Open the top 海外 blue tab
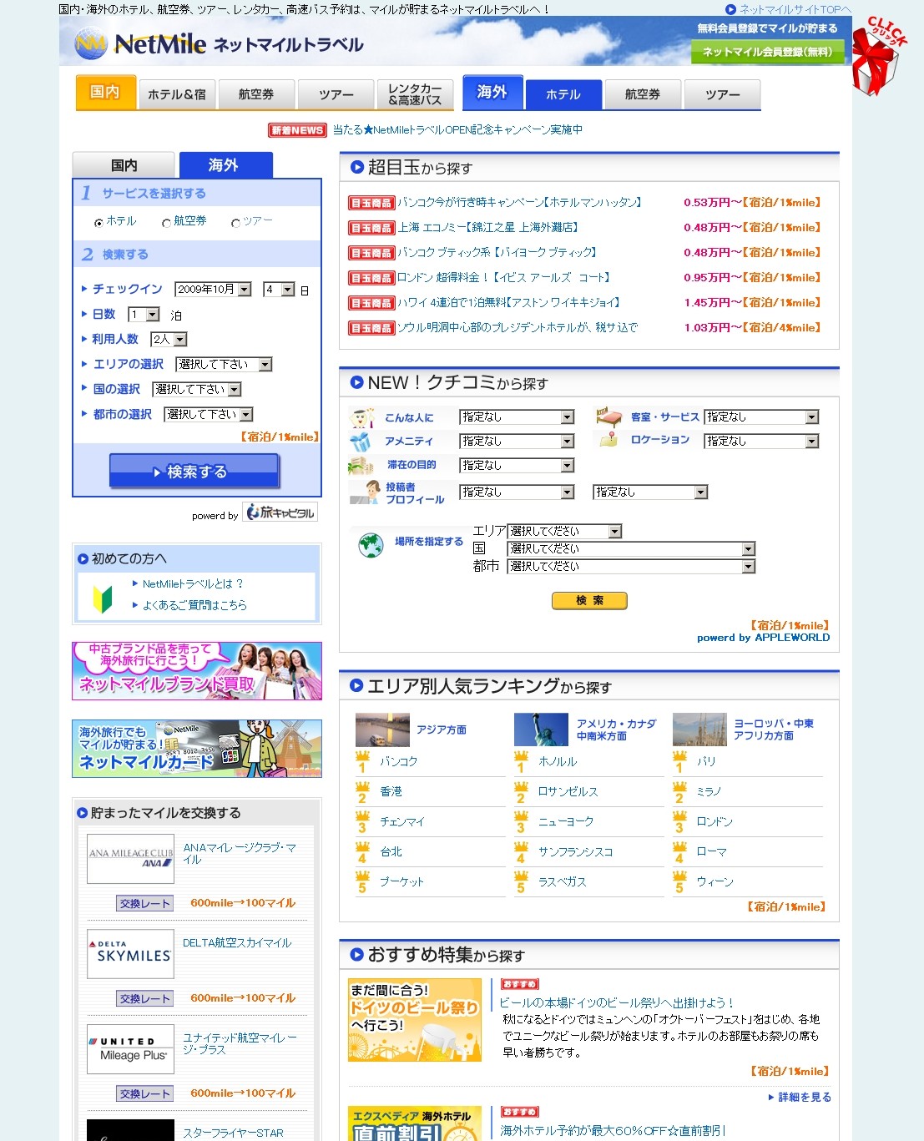The image size is (924, 1141). coord(492,93)
